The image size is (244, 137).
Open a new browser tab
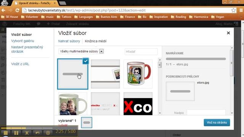63,3
